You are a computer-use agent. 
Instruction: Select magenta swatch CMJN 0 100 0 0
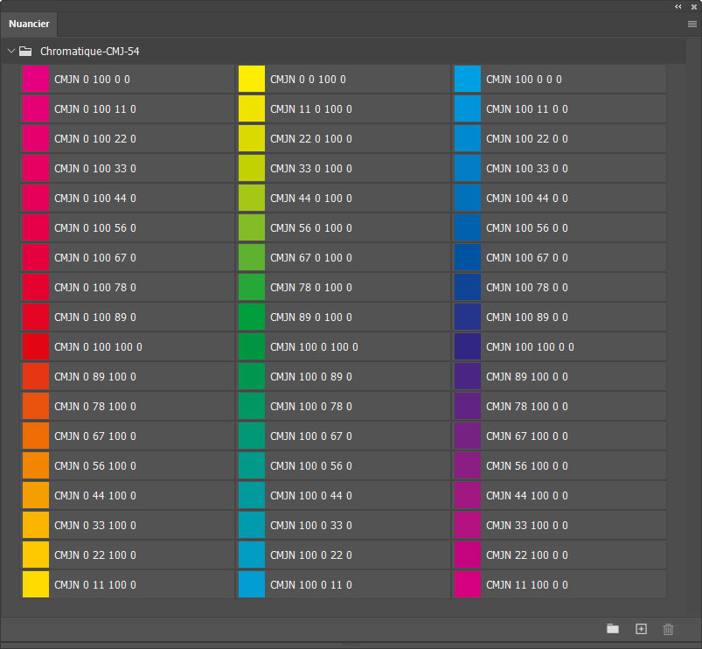pos(34,80)
